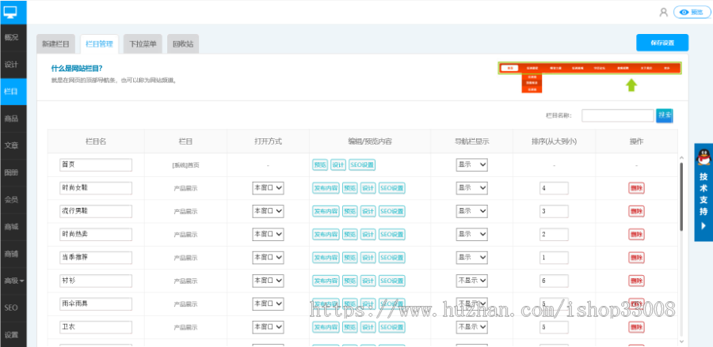Viewport: 713px width, 347px height.
Task: Open 设置 in the sidebar
Action: 11,335
